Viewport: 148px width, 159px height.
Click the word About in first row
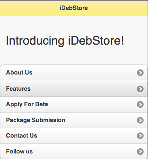point(15,72)
